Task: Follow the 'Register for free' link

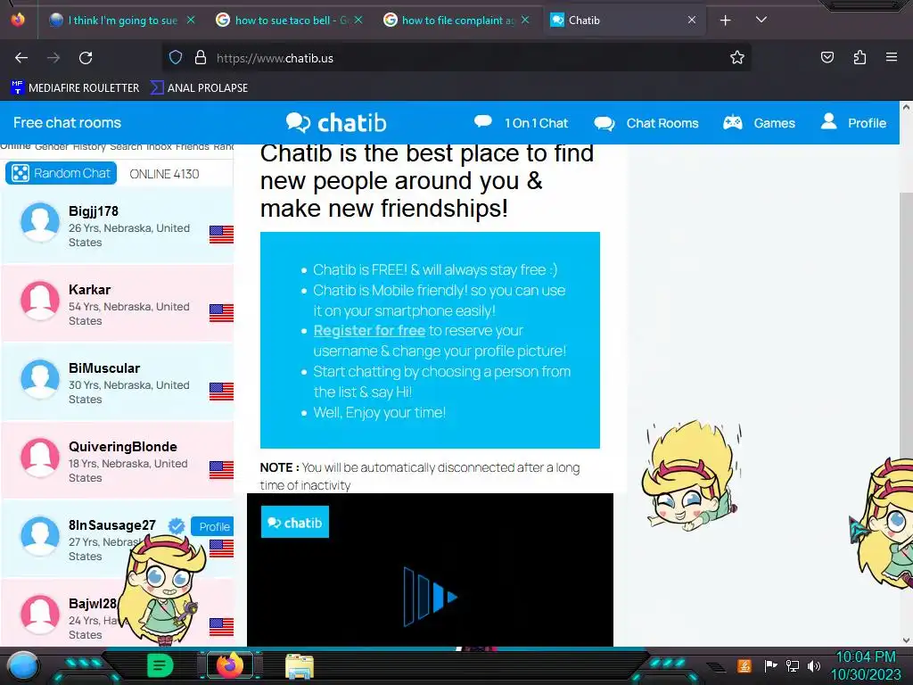Action: pos(369,330)
